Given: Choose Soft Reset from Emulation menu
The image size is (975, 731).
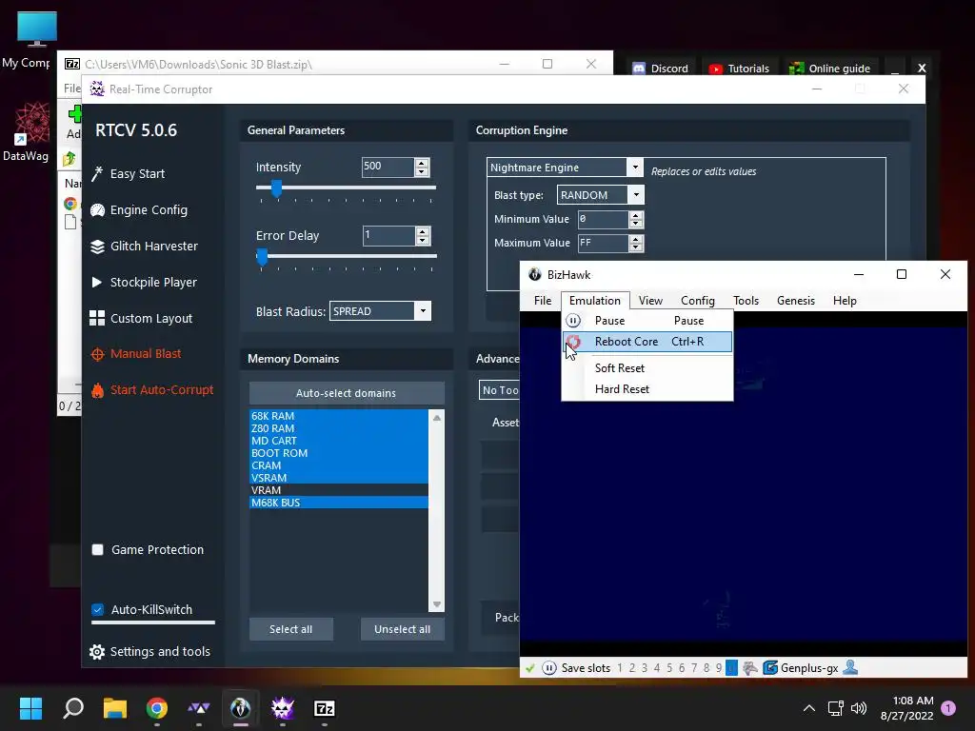Looking at the screenshot, I should point(647,368).
